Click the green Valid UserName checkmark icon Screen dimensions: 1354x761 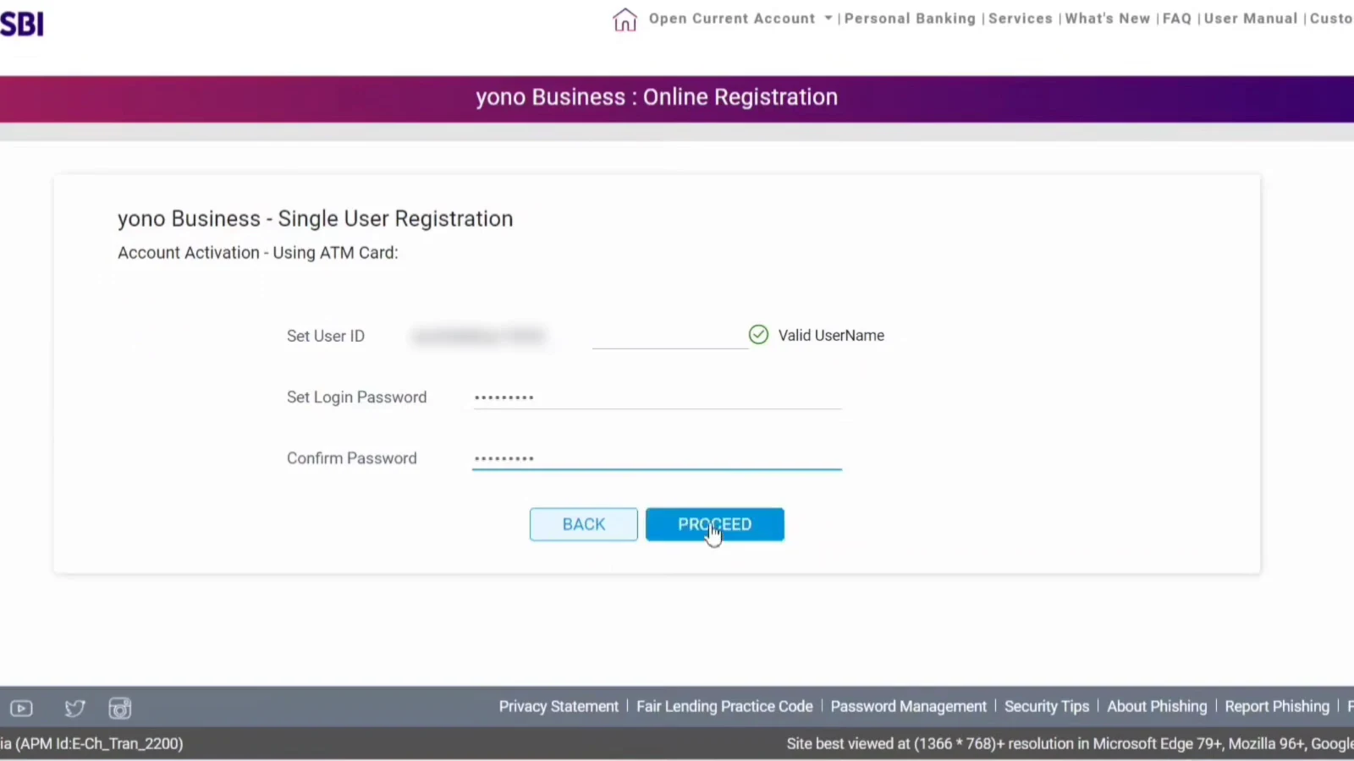tap(759, 335)
